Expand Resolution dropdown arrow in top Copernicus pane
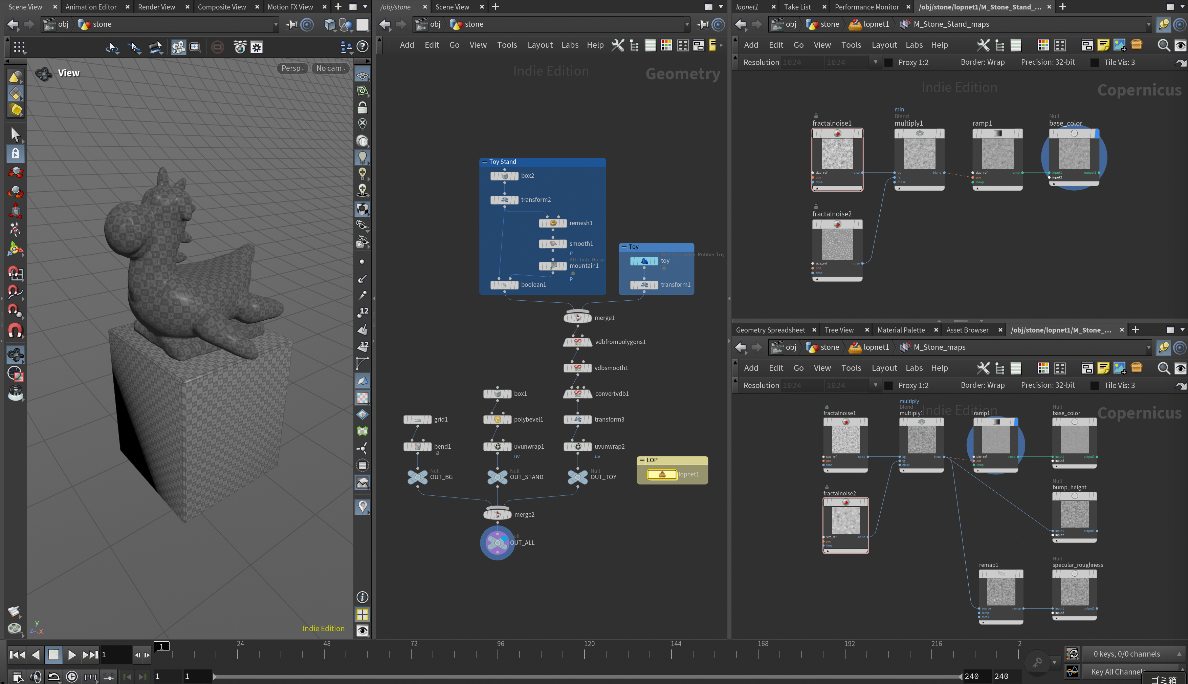The image size is (1188, 684). 875,62
